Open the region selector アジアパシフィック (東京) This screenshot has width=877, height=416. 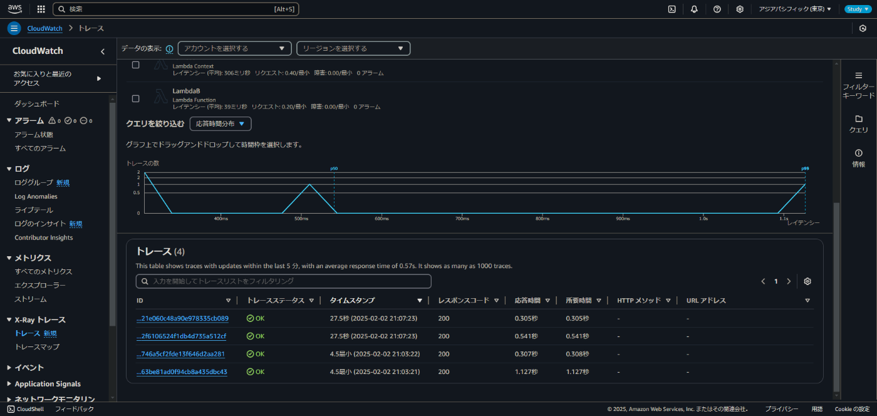(x=795, y=9)
